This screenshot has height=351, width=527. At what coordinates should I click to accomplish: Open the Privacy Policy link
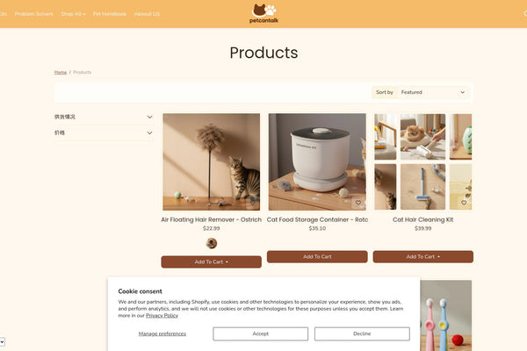click(x=162, y=315)
